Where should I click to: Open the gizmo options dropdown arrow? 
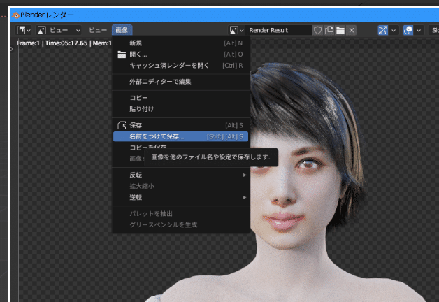point(394,30)
